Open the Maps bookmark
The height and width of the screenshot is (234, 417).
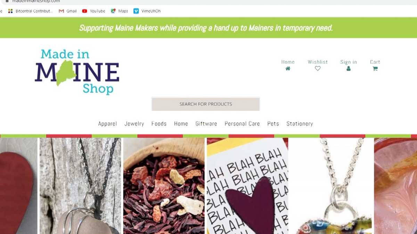[119, 11]
